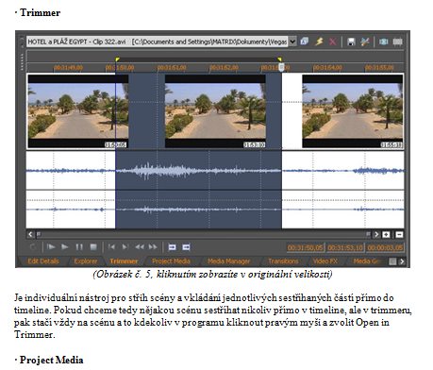
Task: Switch to the Edit Details tab
Action: pyautogui.click(x=43, y=261)
